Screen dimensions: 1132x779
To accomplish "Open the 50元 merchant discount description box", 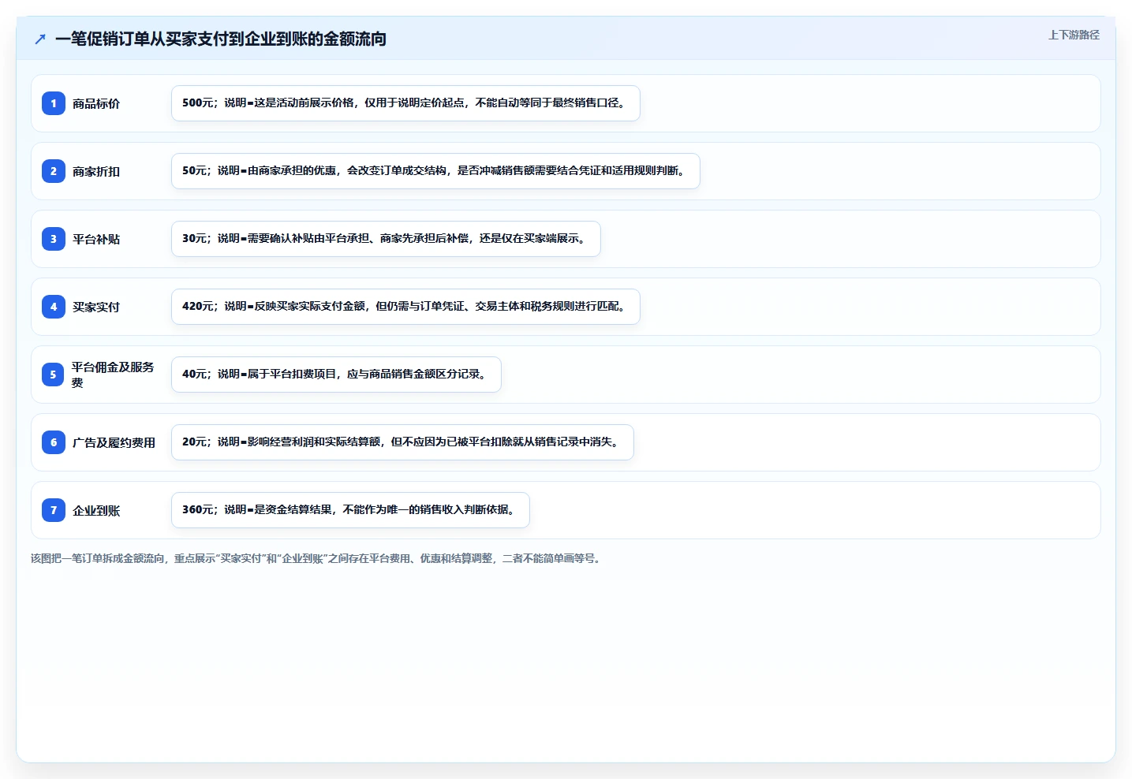I will click(435, 171).
